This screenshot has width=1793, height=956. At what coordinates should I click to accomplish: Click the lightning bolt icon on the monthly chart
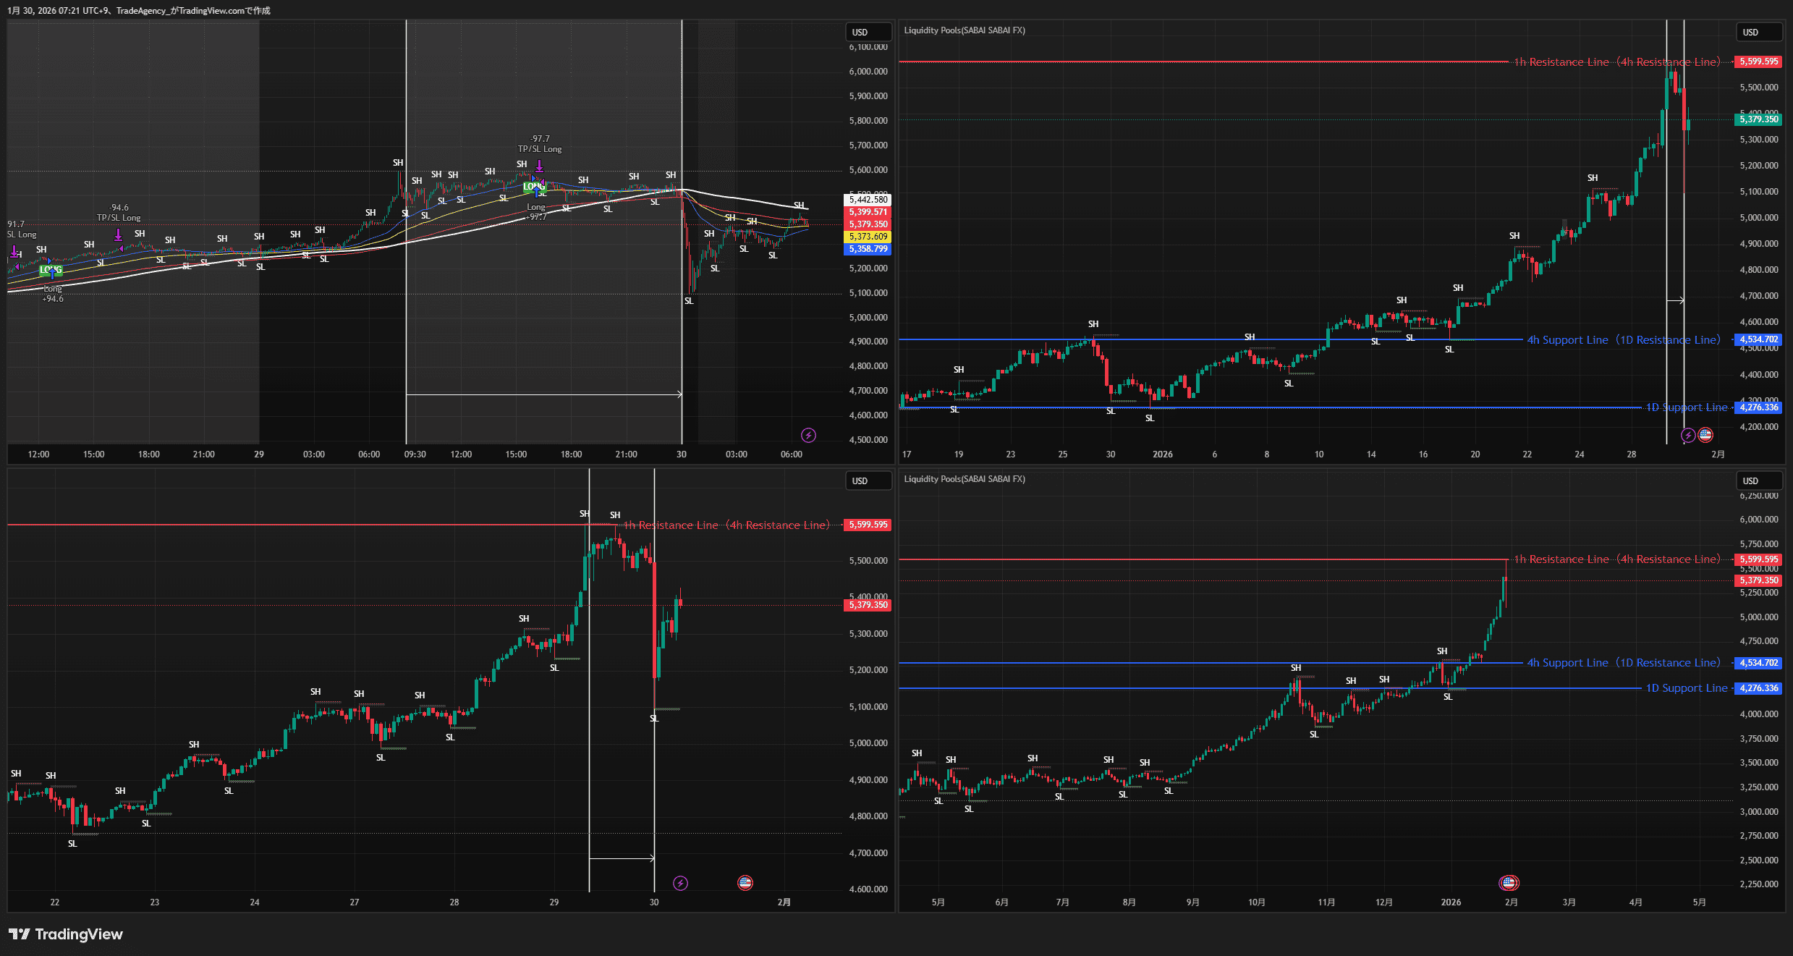(1504, 884)
